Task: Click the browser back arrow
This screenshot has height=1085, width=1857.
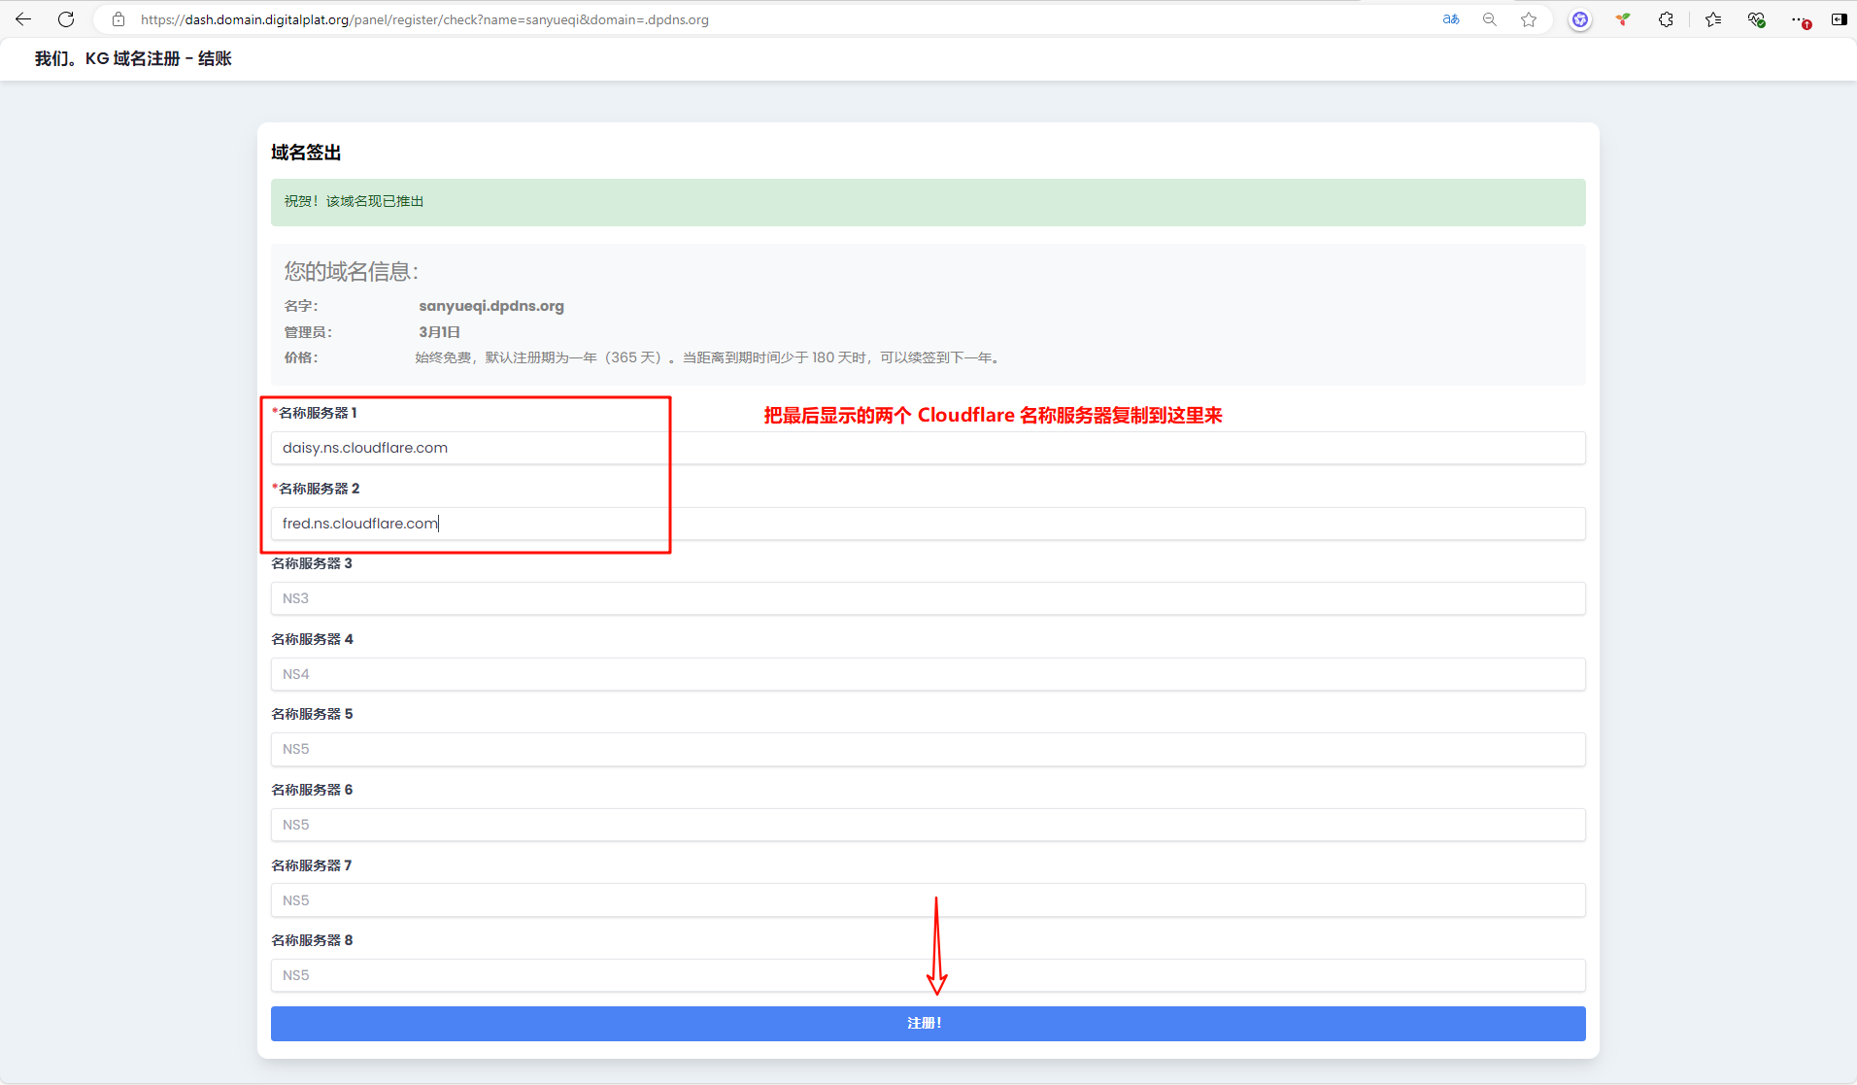Action: click(23, 19)
